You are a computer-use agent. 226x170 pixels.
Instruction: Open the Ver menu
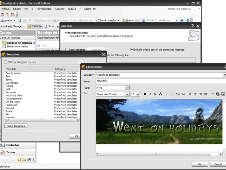(x=26, y=9)
